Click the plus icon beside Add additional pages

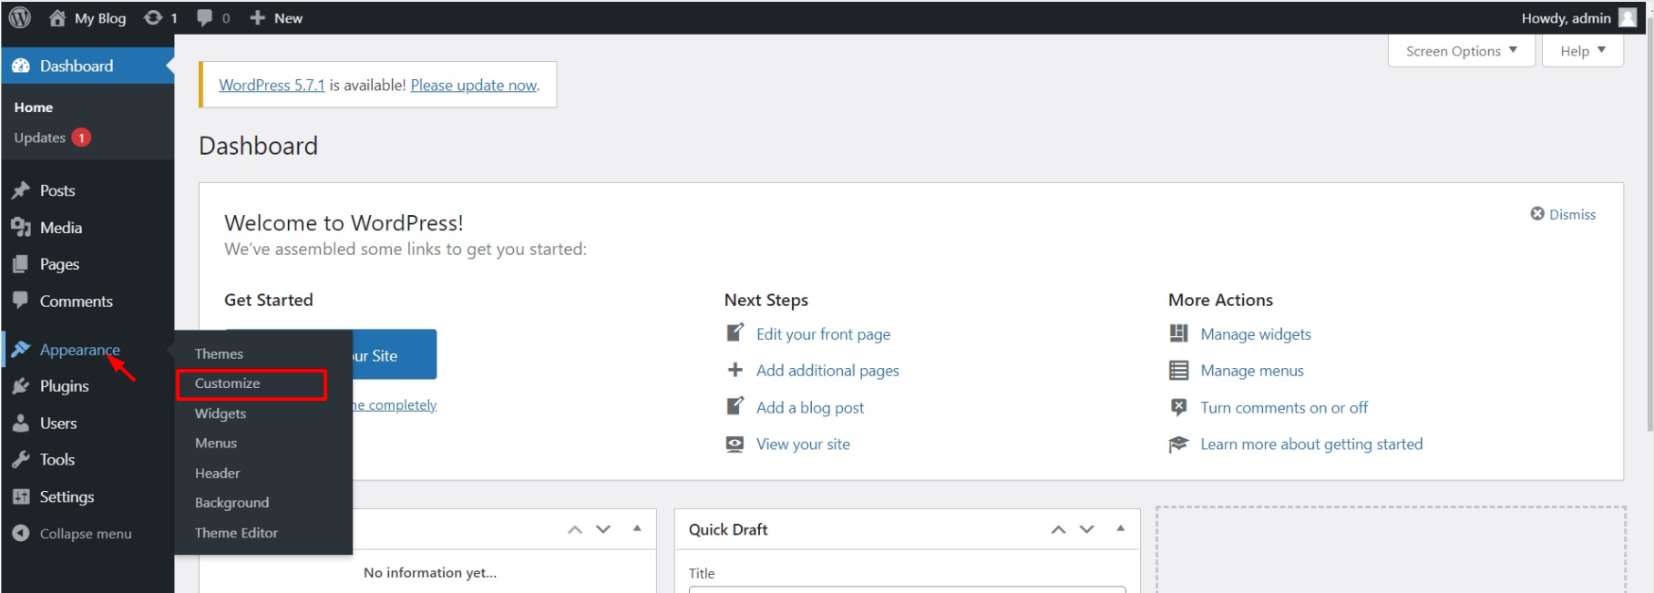tap(735, 370)
